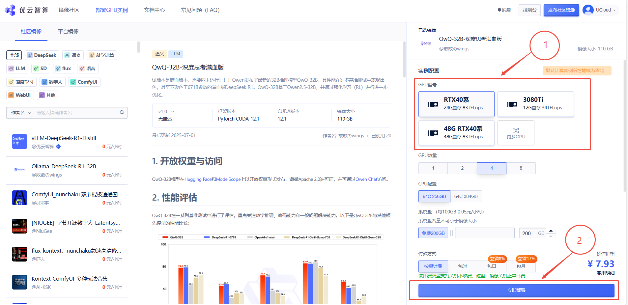Click the verified badge beside 优云智算

point(58,147)
